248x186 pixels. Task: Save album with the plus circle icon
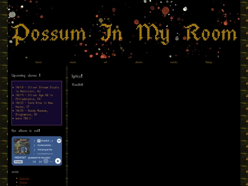coord(46,161)
